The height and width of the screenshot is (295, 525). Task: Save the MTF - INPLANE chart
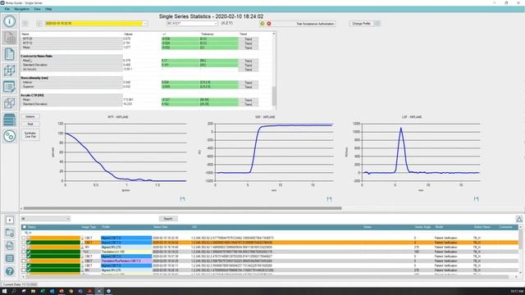click(x=182, y=199)
